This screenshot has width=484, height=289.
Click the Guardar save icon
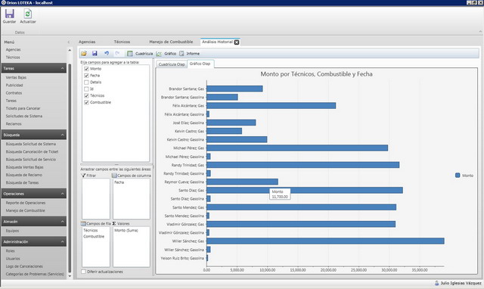pyautogui.click(x=9, y=14)
